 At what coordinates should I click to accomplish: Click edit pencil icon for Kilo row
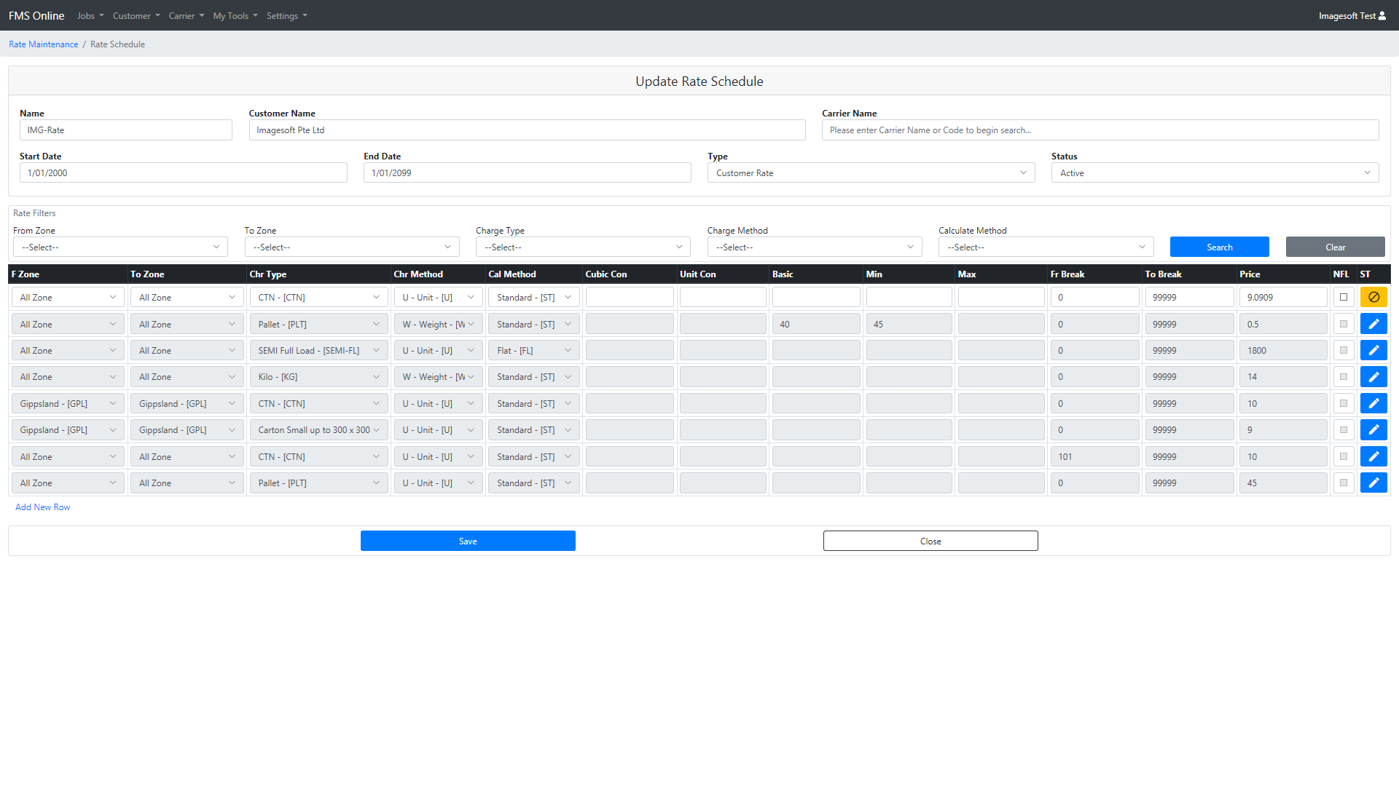[x=1373, y=377]
